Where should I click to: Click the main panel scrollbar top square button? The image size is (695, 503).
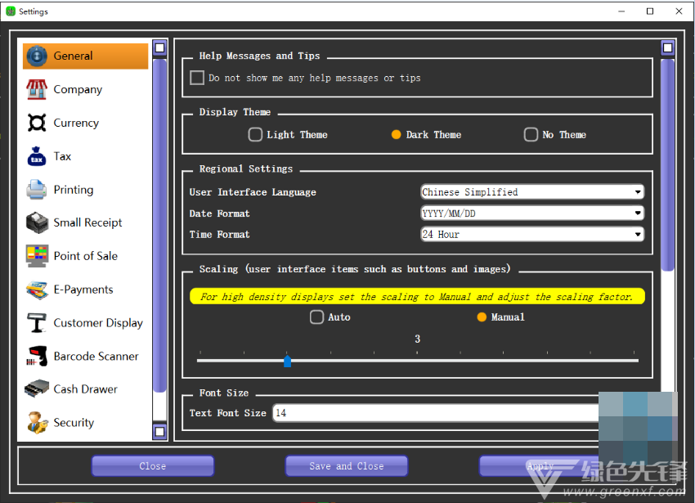(668, 48)
